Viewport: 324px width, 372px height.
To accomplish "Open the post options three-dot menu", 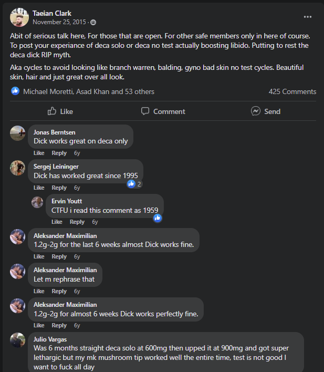I will [x=308, y=16].
